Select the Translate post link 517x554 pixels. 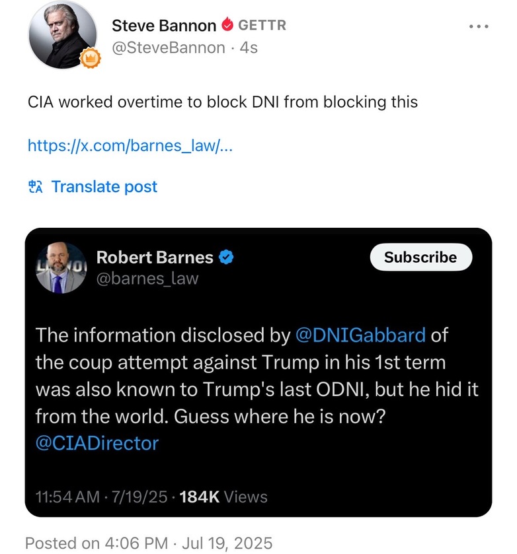click(104, 187)
